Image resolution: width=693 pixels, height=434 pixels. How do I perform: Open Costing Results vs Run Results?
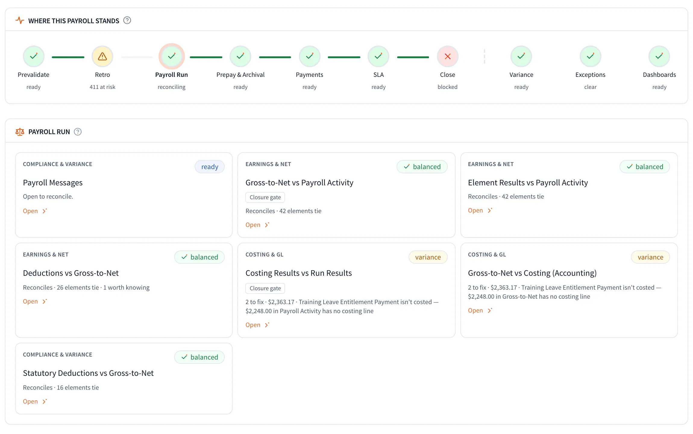pyautogui.click(x=257, y=325)
